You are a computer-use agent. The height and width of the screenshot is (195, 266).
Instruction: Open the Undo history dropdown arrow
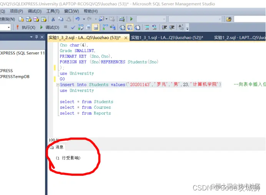pos(84,19)
